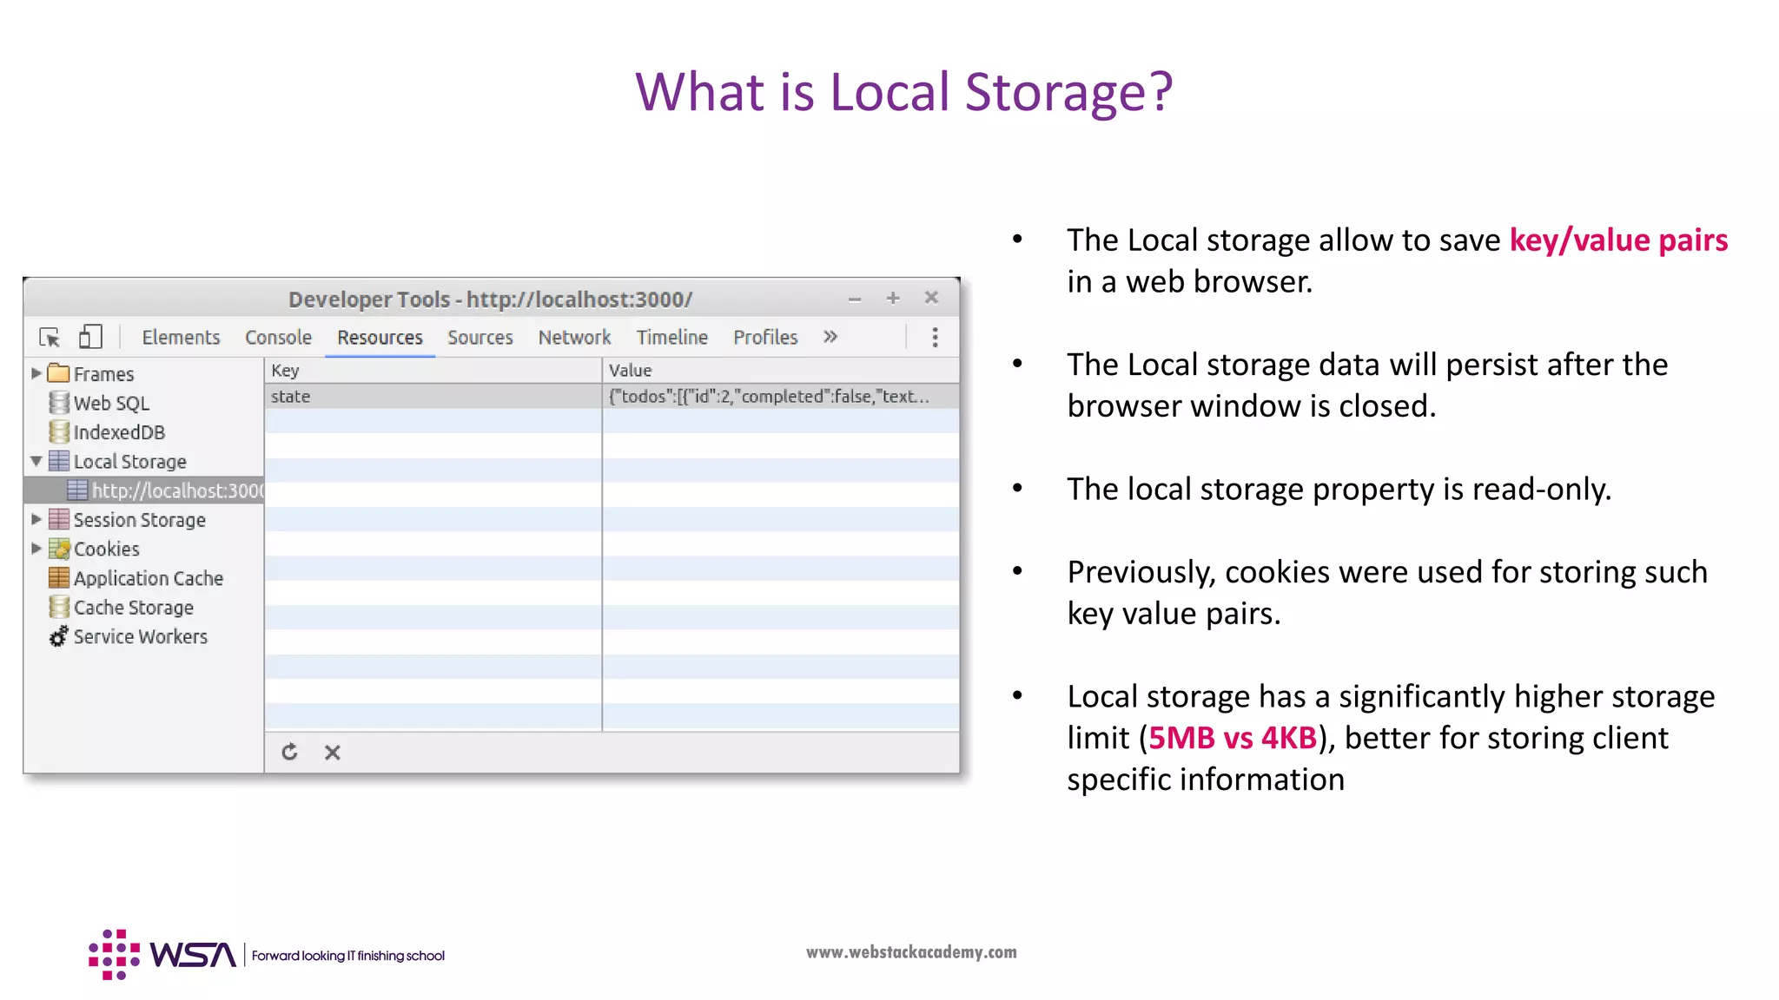Viewport: 1779px width, 1000px height.
Task: Click the delete entry X icon
Action: 332,753
